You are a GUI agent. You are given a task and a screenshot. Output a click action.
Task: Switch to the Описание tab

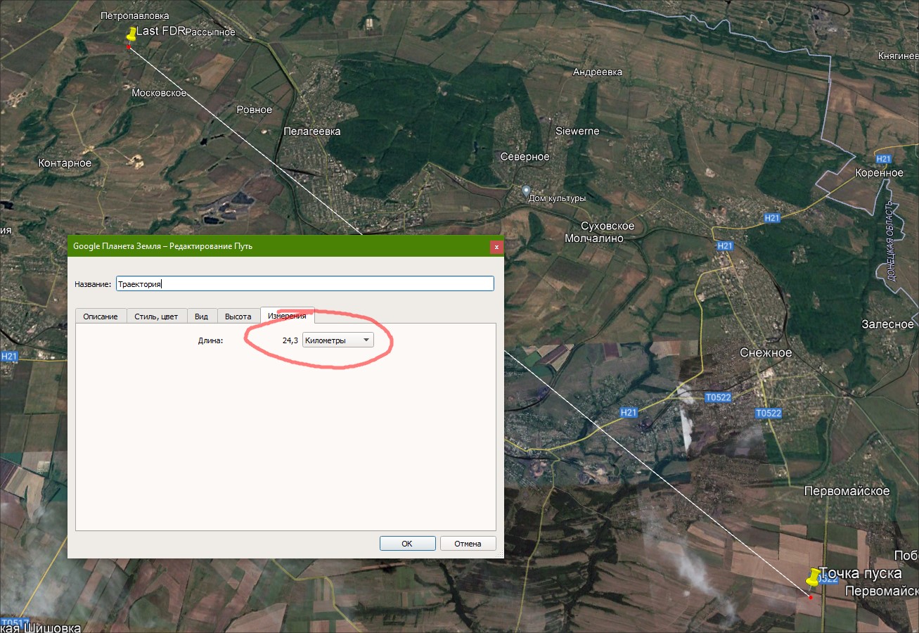(101, 316)
